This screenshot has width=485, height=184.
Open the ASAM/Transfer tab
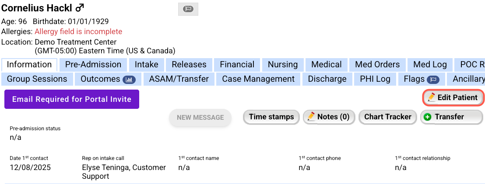(x=179, y=79)
